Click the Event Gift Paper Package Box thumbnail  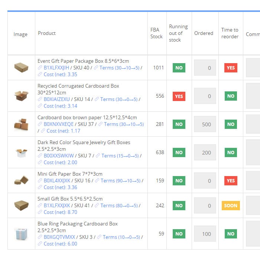click(x=21, y=68)
